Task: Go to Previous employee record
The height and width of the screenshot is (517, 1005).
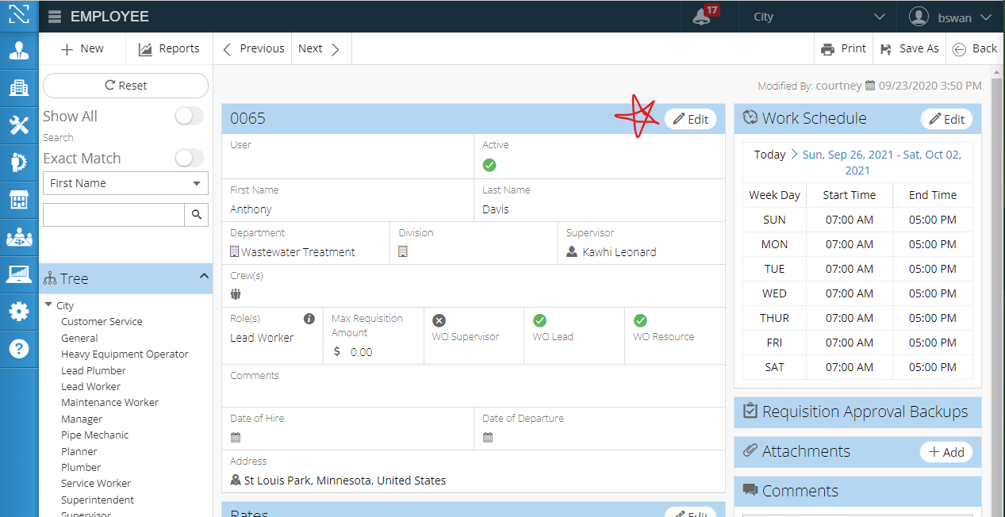Action: (x=253, y=48)
